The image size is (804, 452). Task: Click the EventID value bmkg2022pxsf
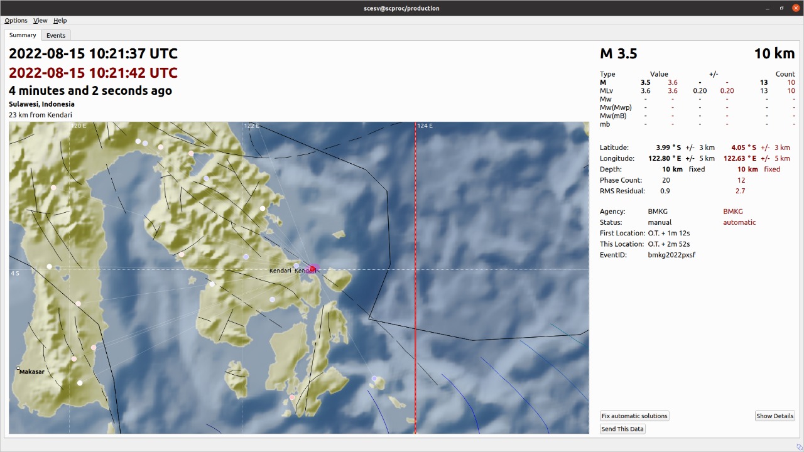[671, 255]
